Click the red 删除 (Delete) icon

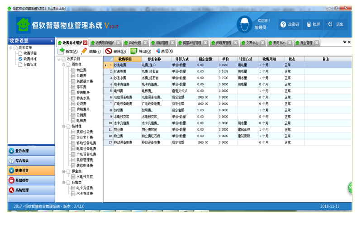click(x=109, y=52)
